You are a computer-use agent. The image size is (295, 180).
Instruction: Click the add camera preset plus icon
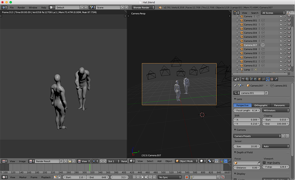tap(283, 136)
